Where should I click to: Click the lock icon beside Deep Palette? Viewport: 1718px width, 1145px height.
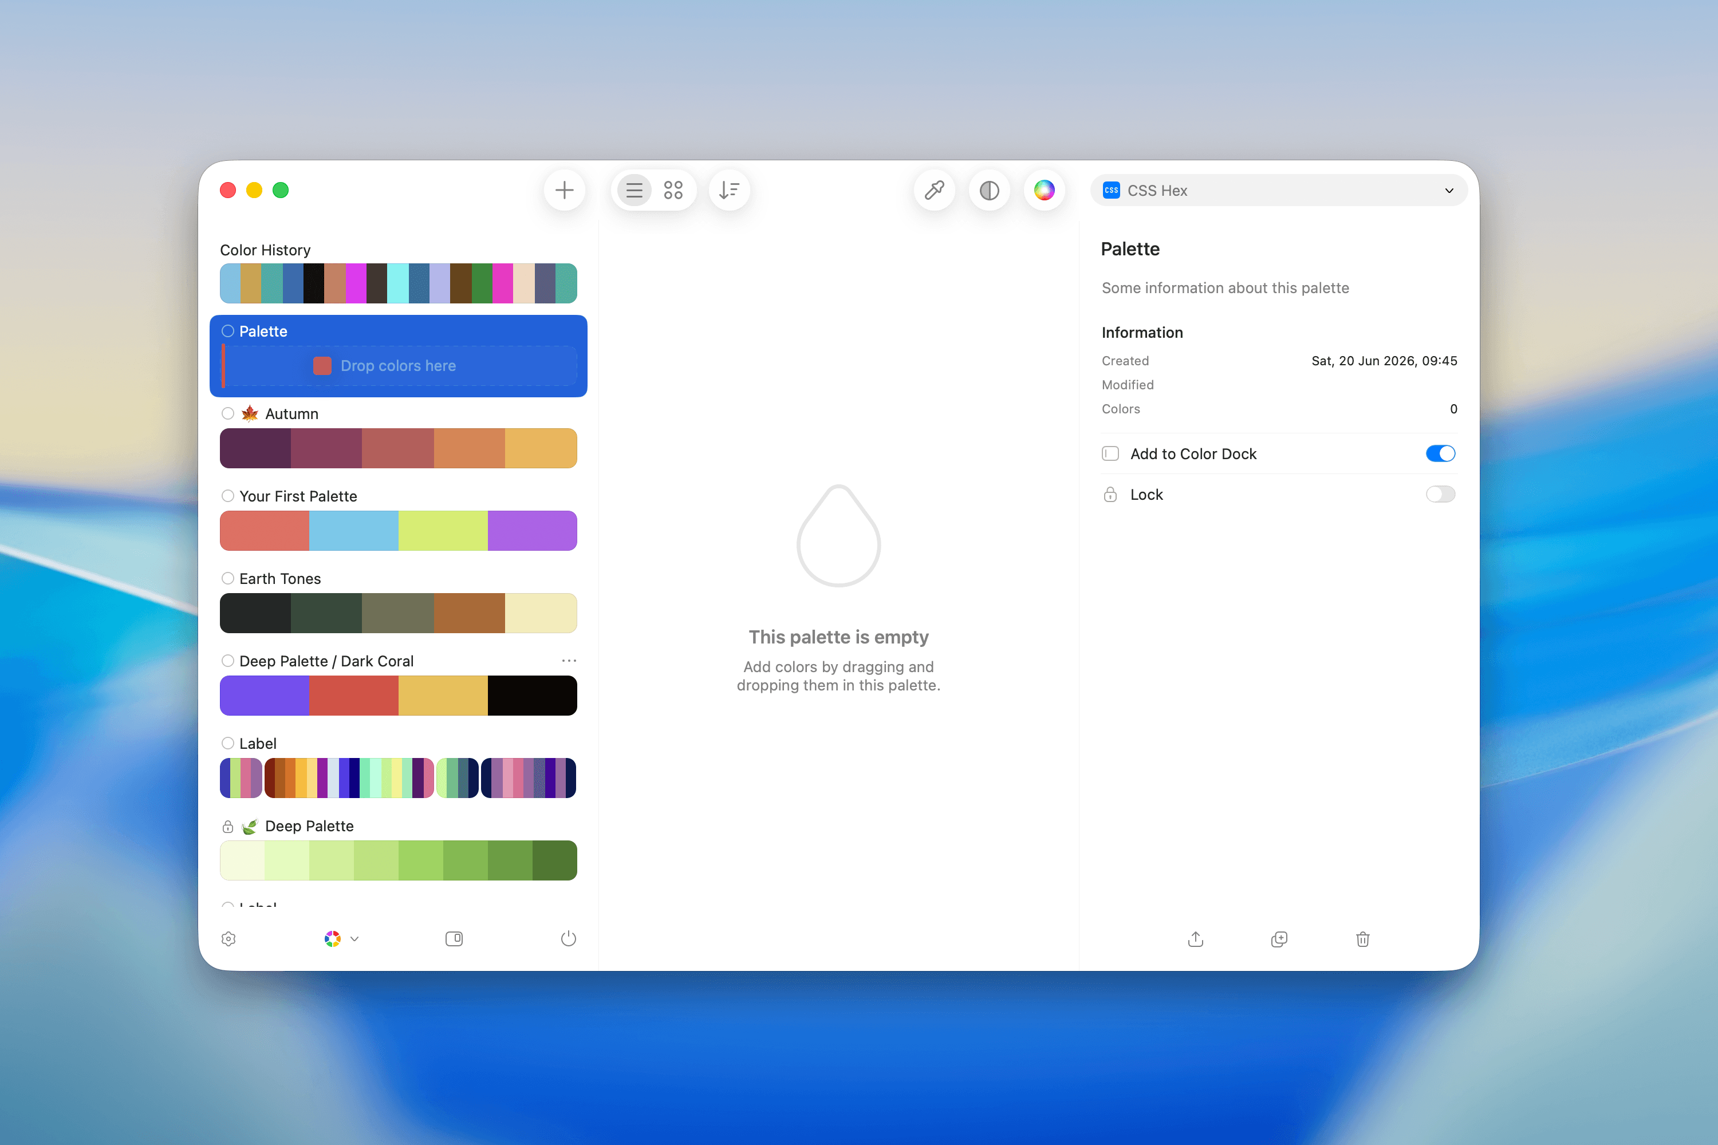[x=228, y=827]
